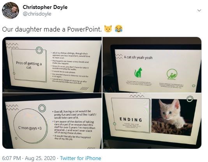Viewport: 208px width, 162px height.
Task: Open the ENDING slide photo
Action: point(152,121)
